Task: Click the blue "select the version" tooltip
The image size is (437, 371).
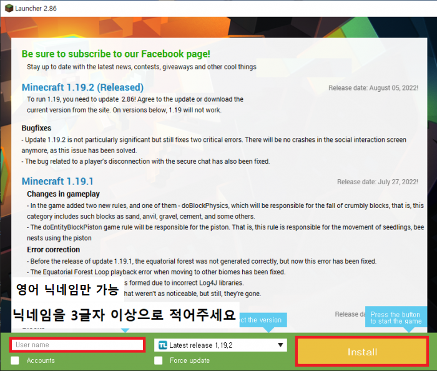Action: click(261, 320)
